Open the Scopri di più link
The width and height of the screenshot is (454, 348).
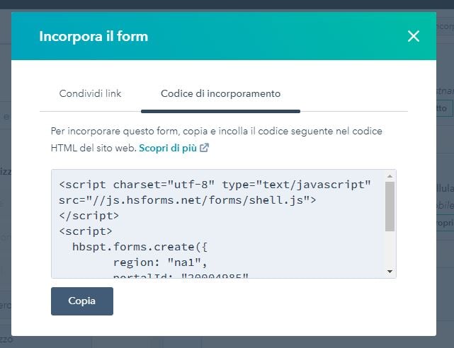168,148
